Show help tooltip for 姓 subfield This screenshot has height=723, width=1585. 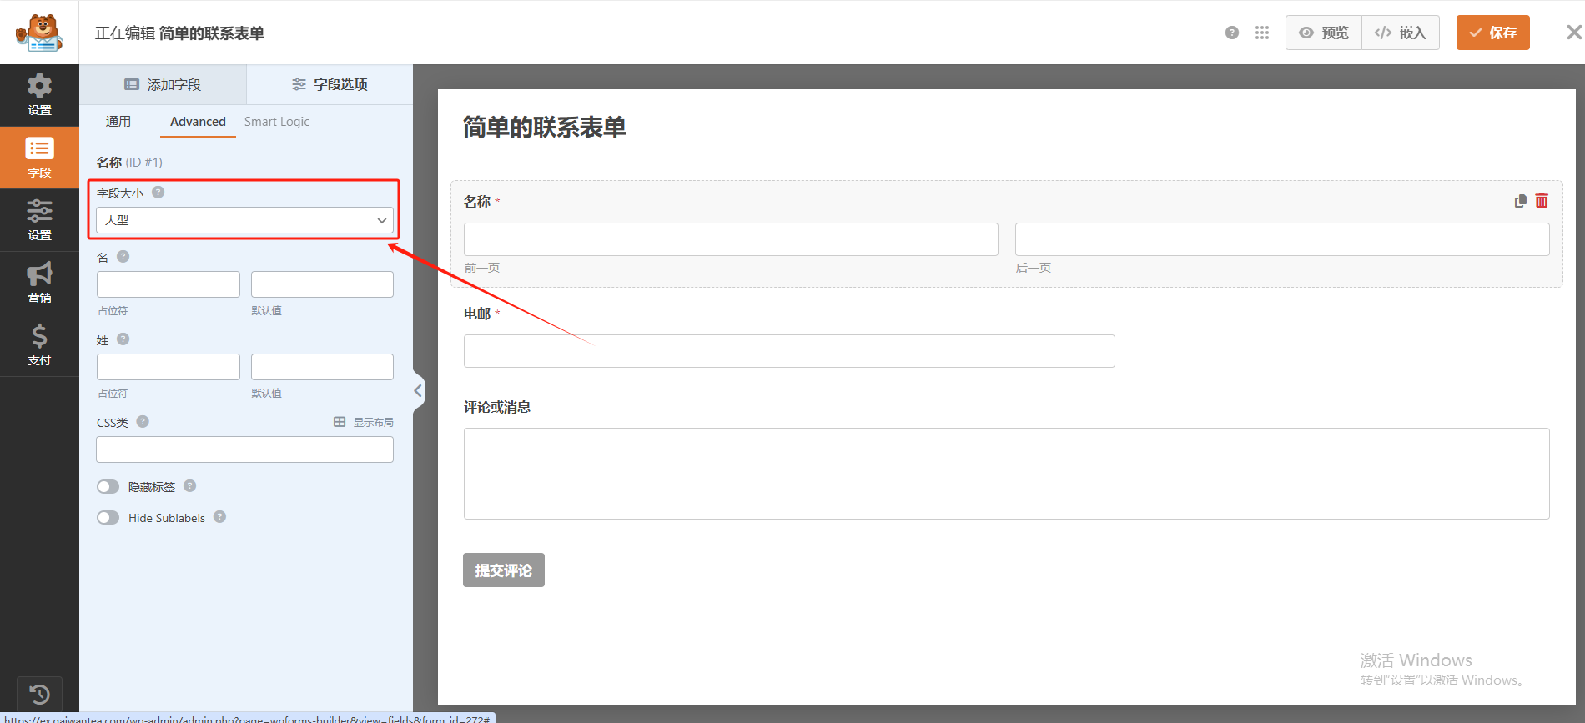(x=123, y=339)
